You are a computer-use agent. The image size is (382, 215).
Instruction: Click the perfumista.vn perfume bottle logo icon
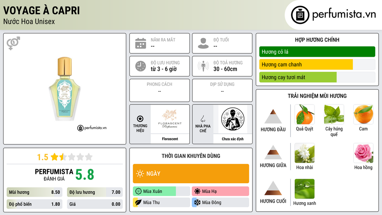300,15
